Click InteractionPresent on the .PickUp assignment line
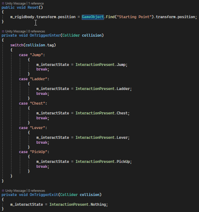199x212 pixels. [x=95, y=161]
